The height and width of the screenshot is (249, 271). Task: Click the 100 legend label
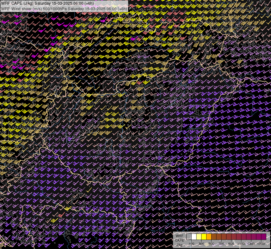191,244
